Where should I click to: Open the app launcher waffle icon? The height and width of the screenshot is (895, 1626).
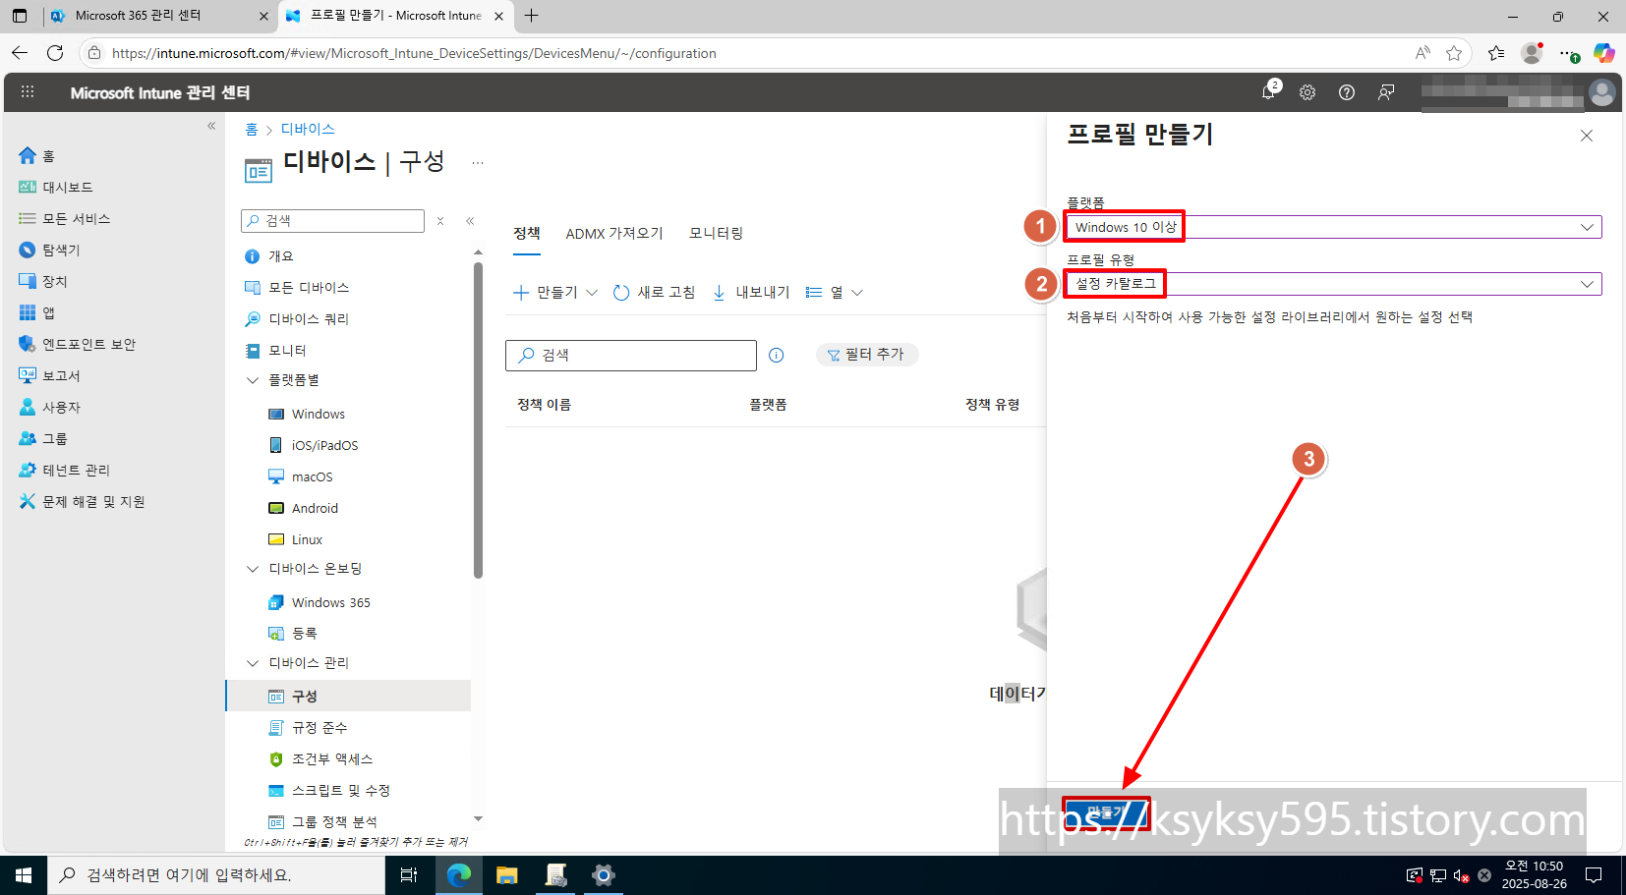pyautogui.click(x=28, y=92)
